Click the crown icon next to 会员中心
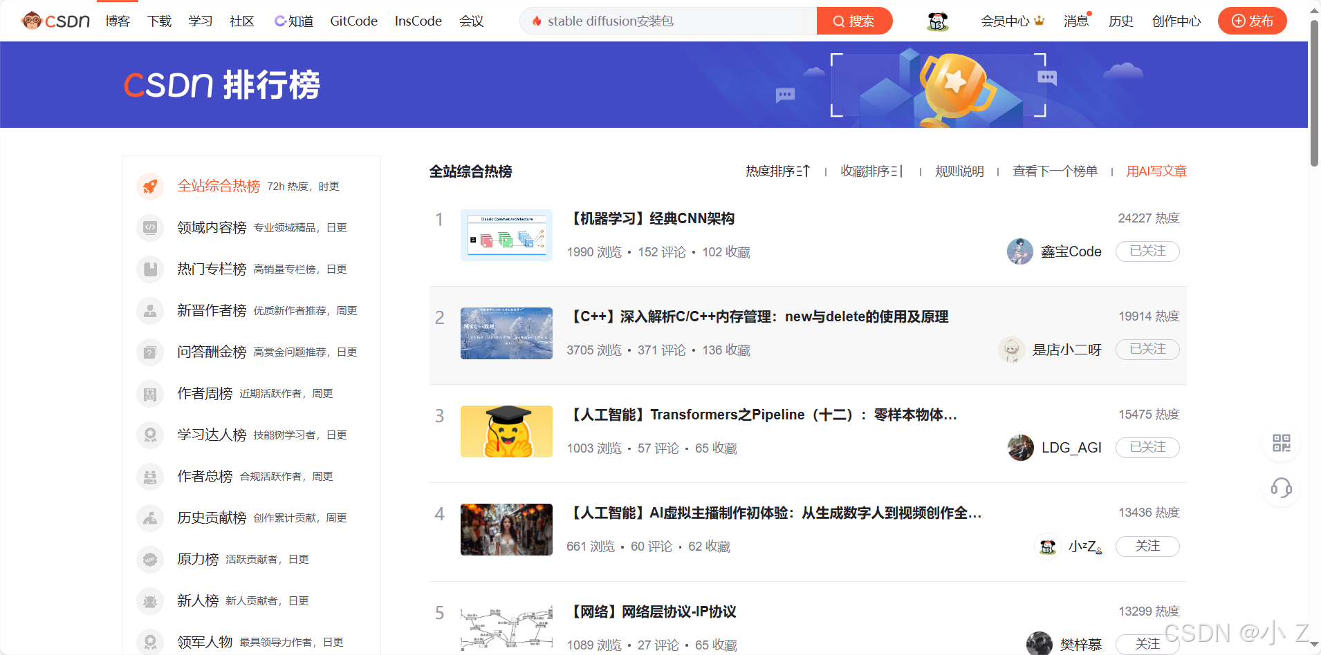Screen dimensions: 1321x655 click(x=1040, y=21)
